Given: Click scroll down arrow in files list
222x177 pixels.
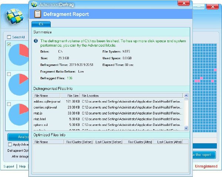Looking at the screenshot, I should 186,128.
